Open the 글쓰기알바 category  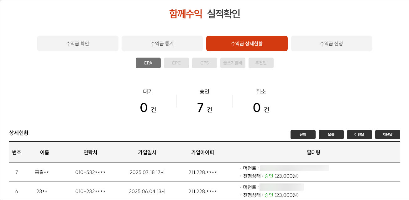(x=233, y=63)
